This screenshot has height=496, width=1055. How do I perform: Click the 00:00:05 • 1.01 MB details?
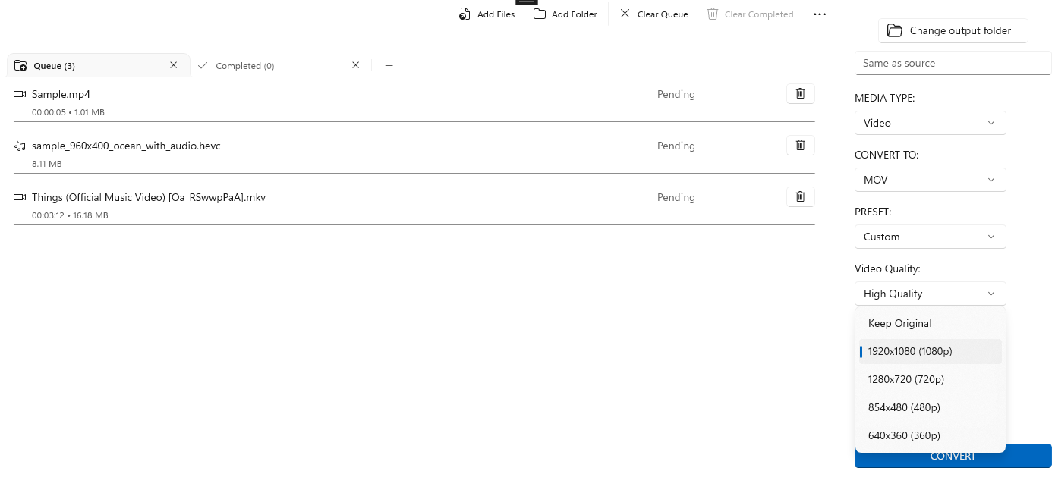(x=68, y=112)
